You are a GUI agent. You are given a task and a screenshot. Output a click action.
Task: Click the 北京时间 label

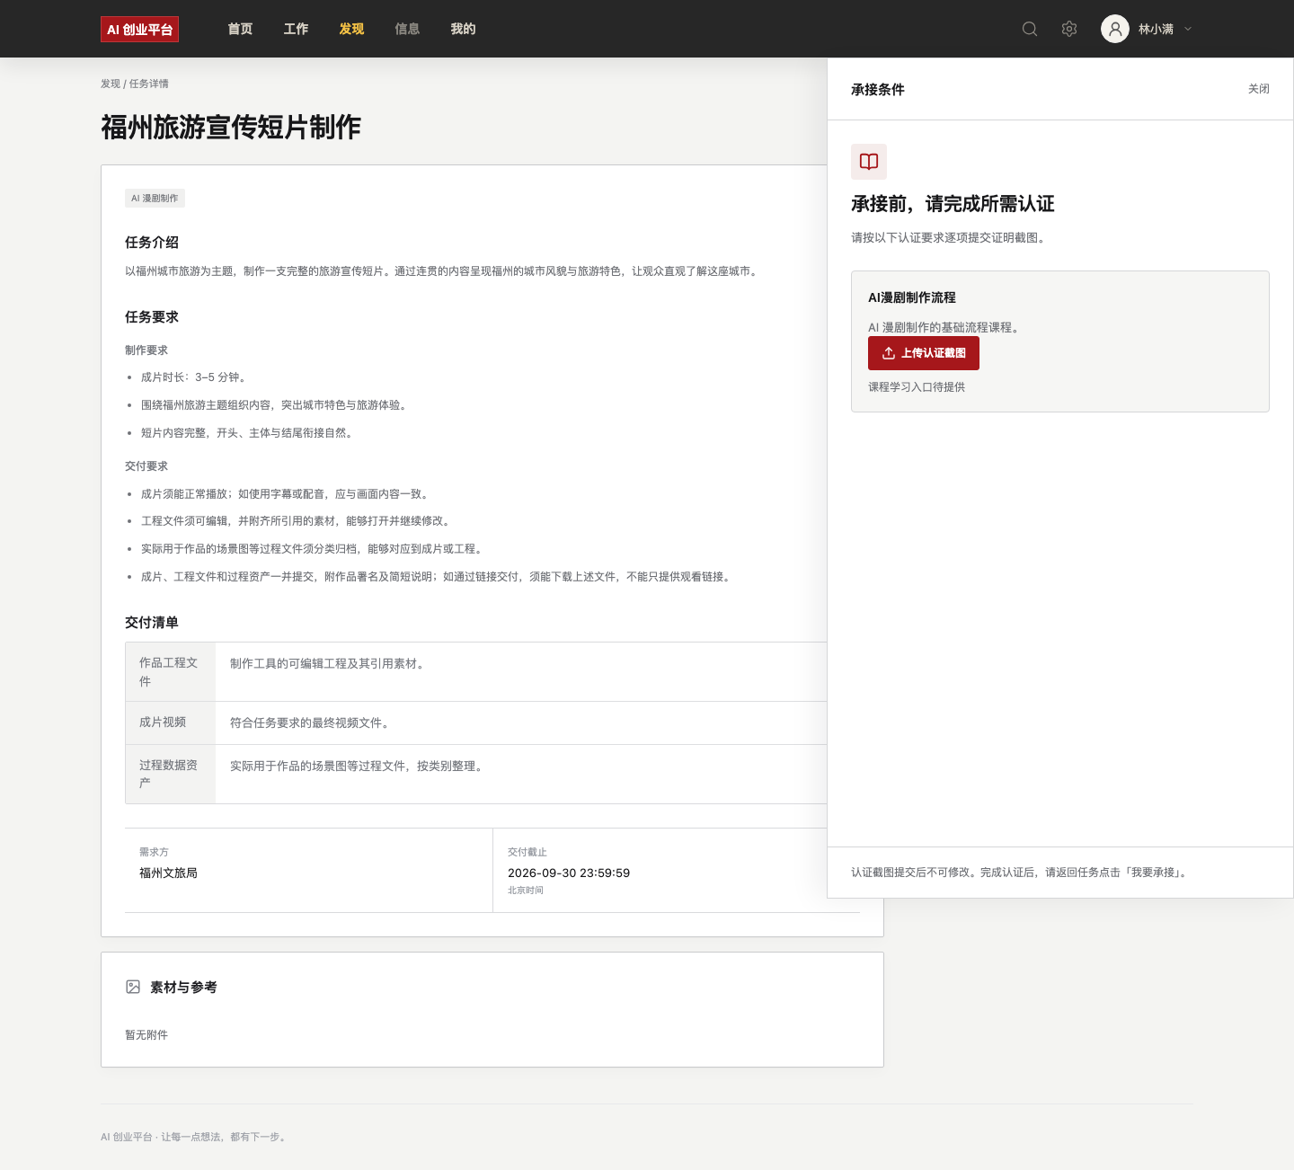[x=526, y=891]
